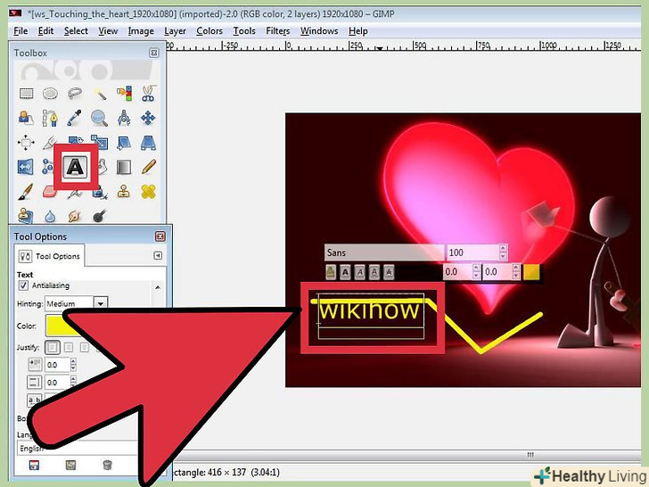Choose the Free Select lasso tool
649x487 pixels.
pos(75,93)
